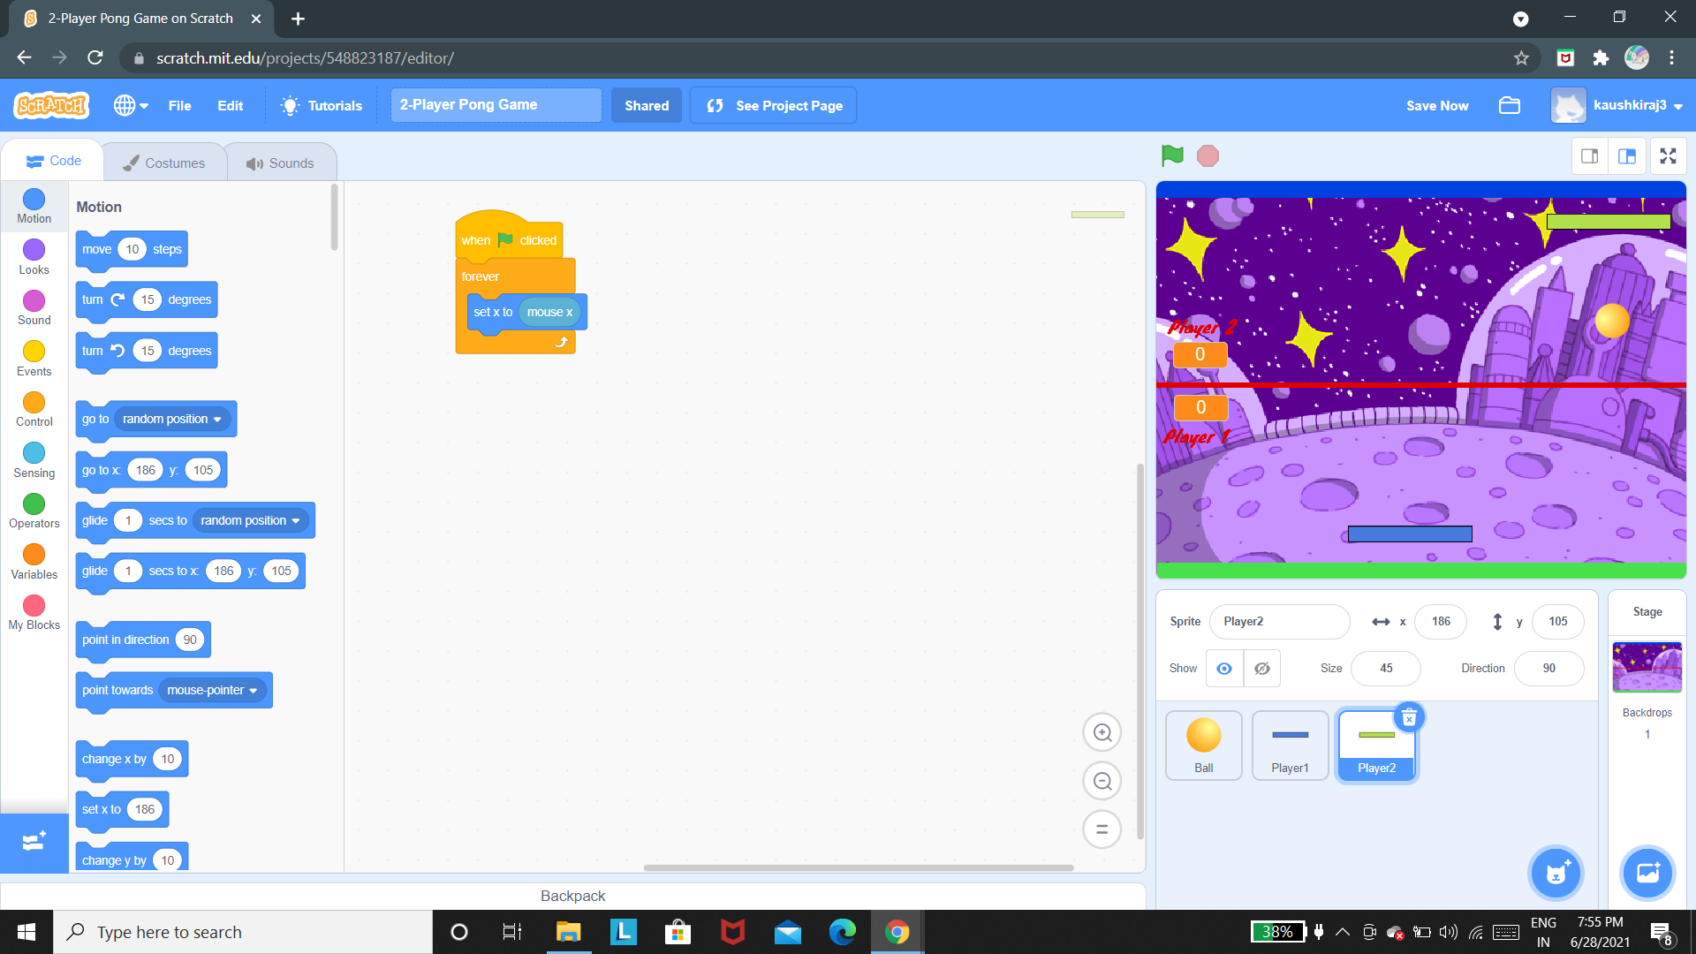Open the My Stuff folder icon
The image size is (1696, 954).
[x=1510, y=105]
